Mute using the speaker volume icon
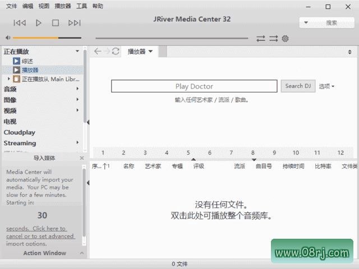The width and height of the screenshot is (359, 269). (8, 38)
